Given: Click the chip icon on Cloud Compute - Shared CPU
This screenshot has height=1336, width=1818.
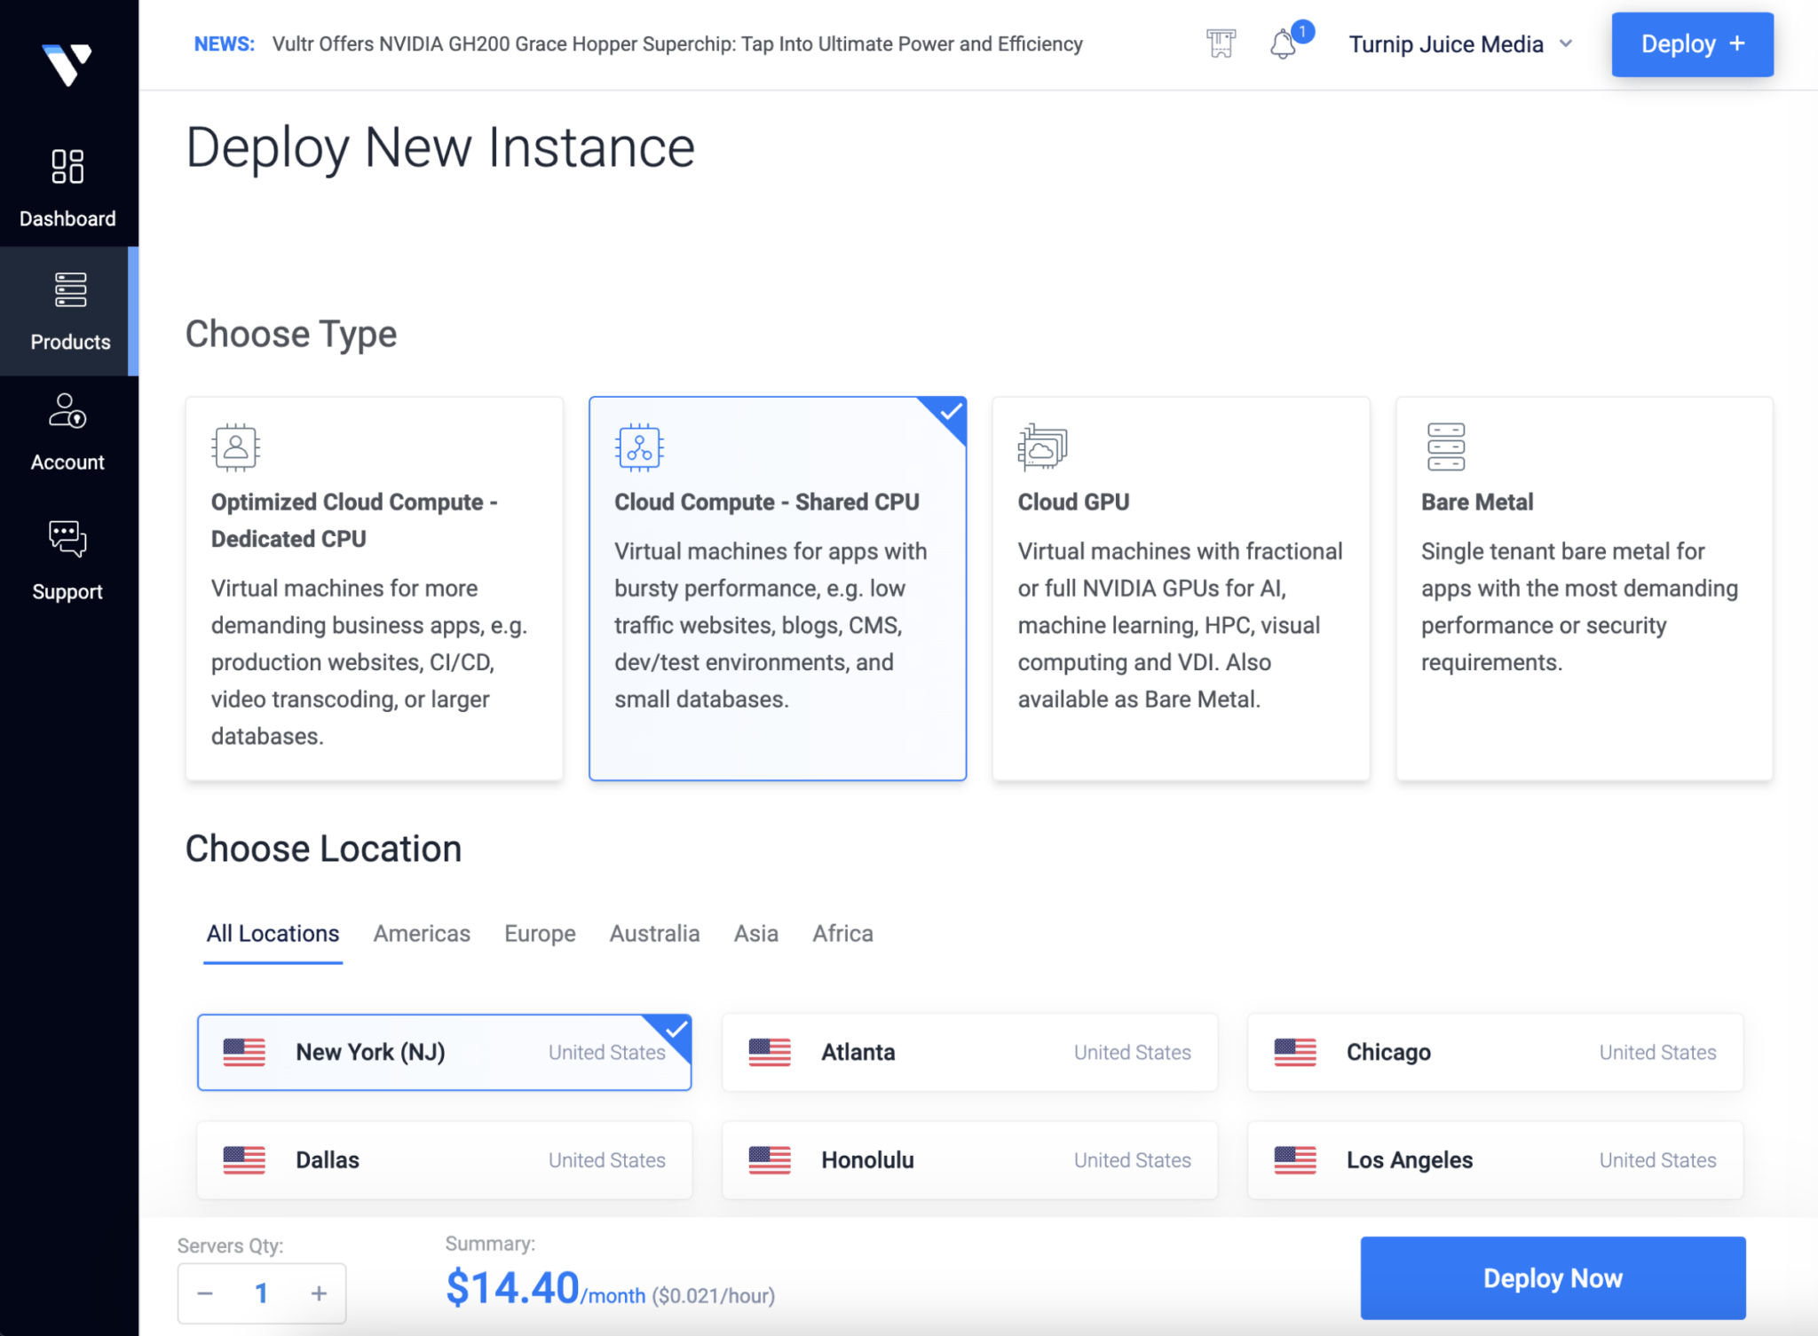Looking at the screenshot, I should pyautogui.click(x=640, y=448).
